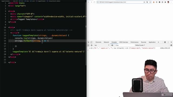173x97 pixels.
Task: Activate the DevTools inspect element picker
Action: (x=88, y=42)
